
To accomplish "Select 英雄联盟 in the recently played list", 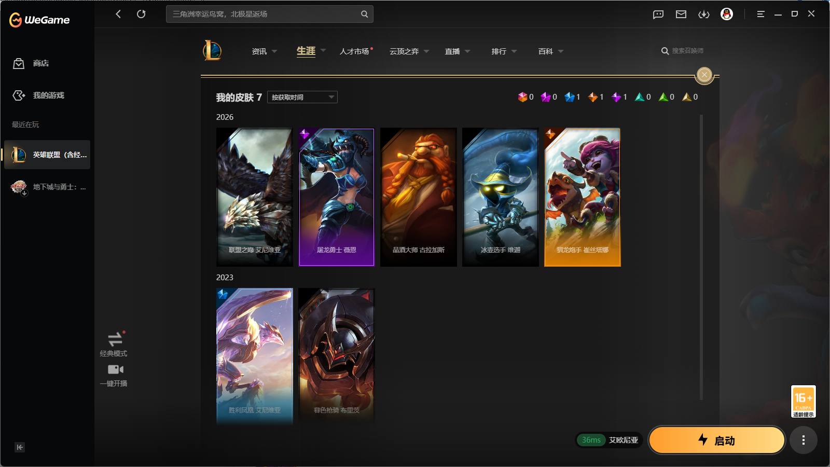I will point(47,155).
